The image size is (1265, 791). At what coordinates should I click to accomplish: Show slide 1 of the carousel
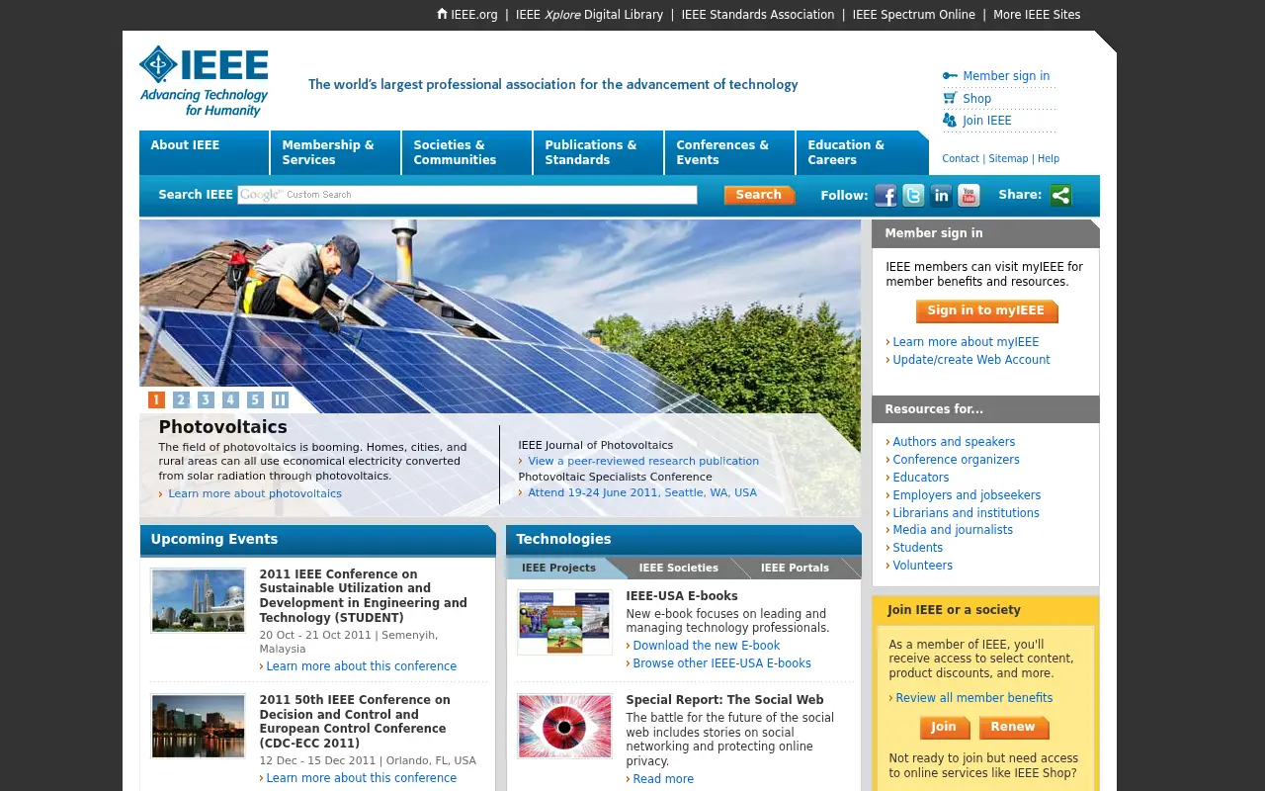(156, 399)
